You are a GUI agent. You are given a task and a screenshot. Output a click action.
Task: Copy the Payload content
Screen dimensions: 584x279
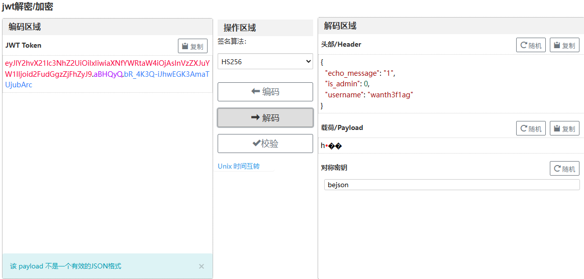[564, 128]
